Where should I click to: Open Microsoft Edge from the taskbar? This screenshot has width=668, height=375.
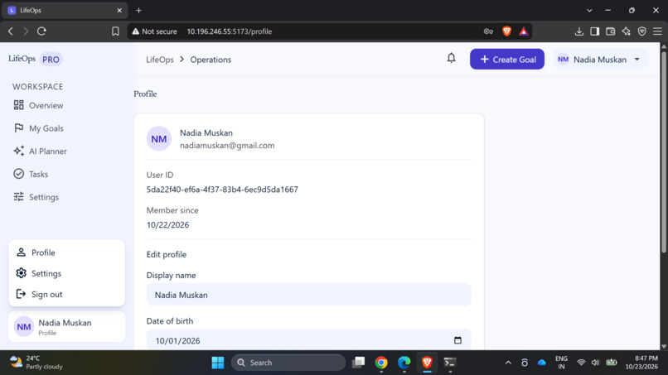tap(404, 363)
